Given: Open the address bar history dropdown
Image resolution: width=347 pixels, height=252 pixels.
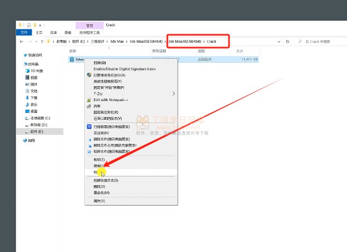Looking at the screenshot, I should pos(279,42).
